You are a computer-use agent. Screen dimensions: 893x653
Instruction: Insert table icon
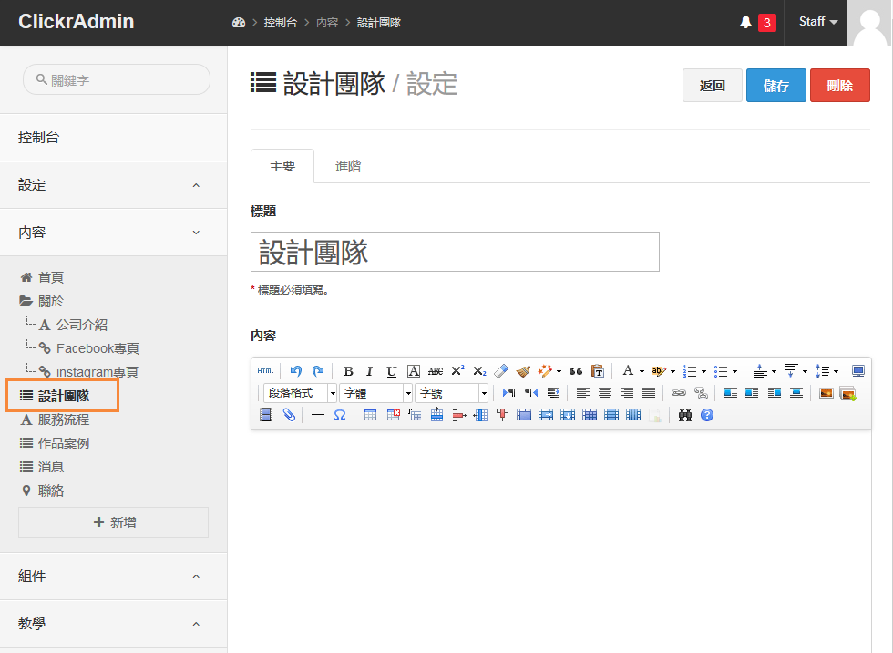point(370,415)
